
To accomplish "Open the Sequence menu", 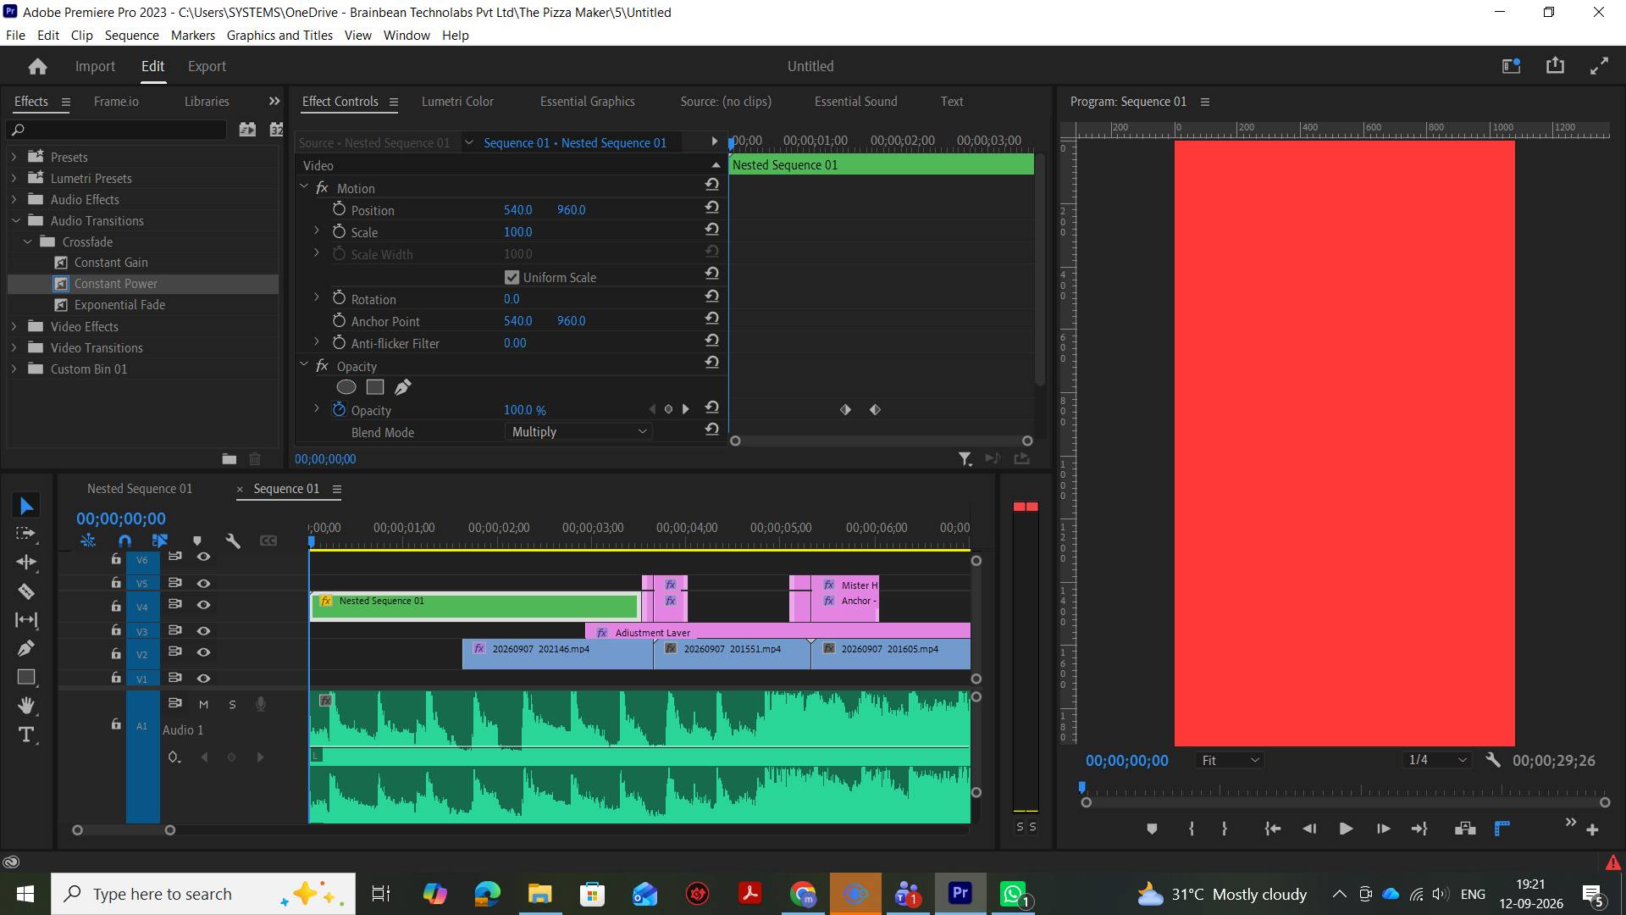I will (131, 35).
